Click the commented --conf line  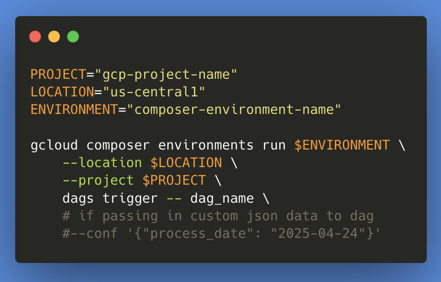click(221, 234)
